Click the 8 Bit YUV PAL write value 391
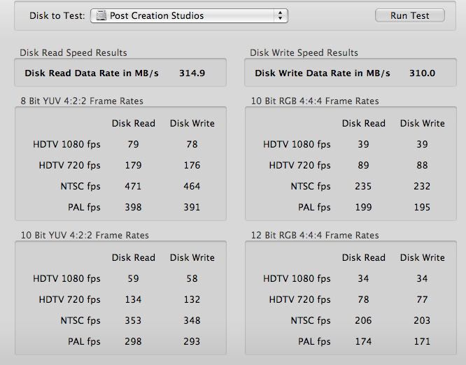This screenshot has height=365, width=466. click(191, 208)
